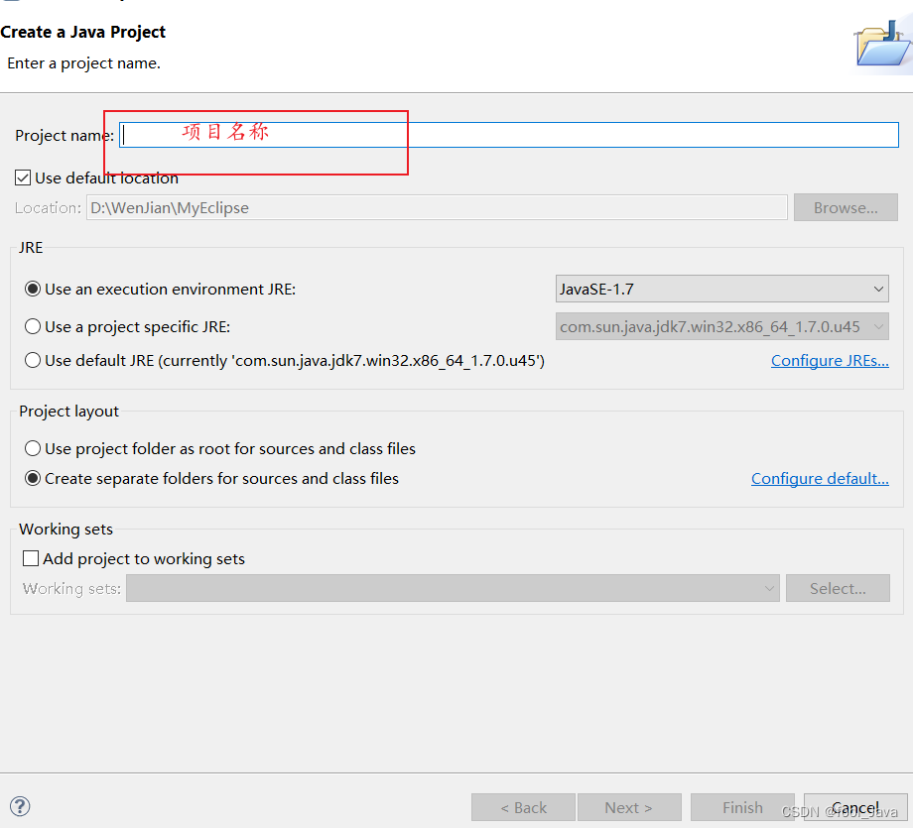913x828 pixels.
Task: Click the Back button
Action: pos(523,807)
